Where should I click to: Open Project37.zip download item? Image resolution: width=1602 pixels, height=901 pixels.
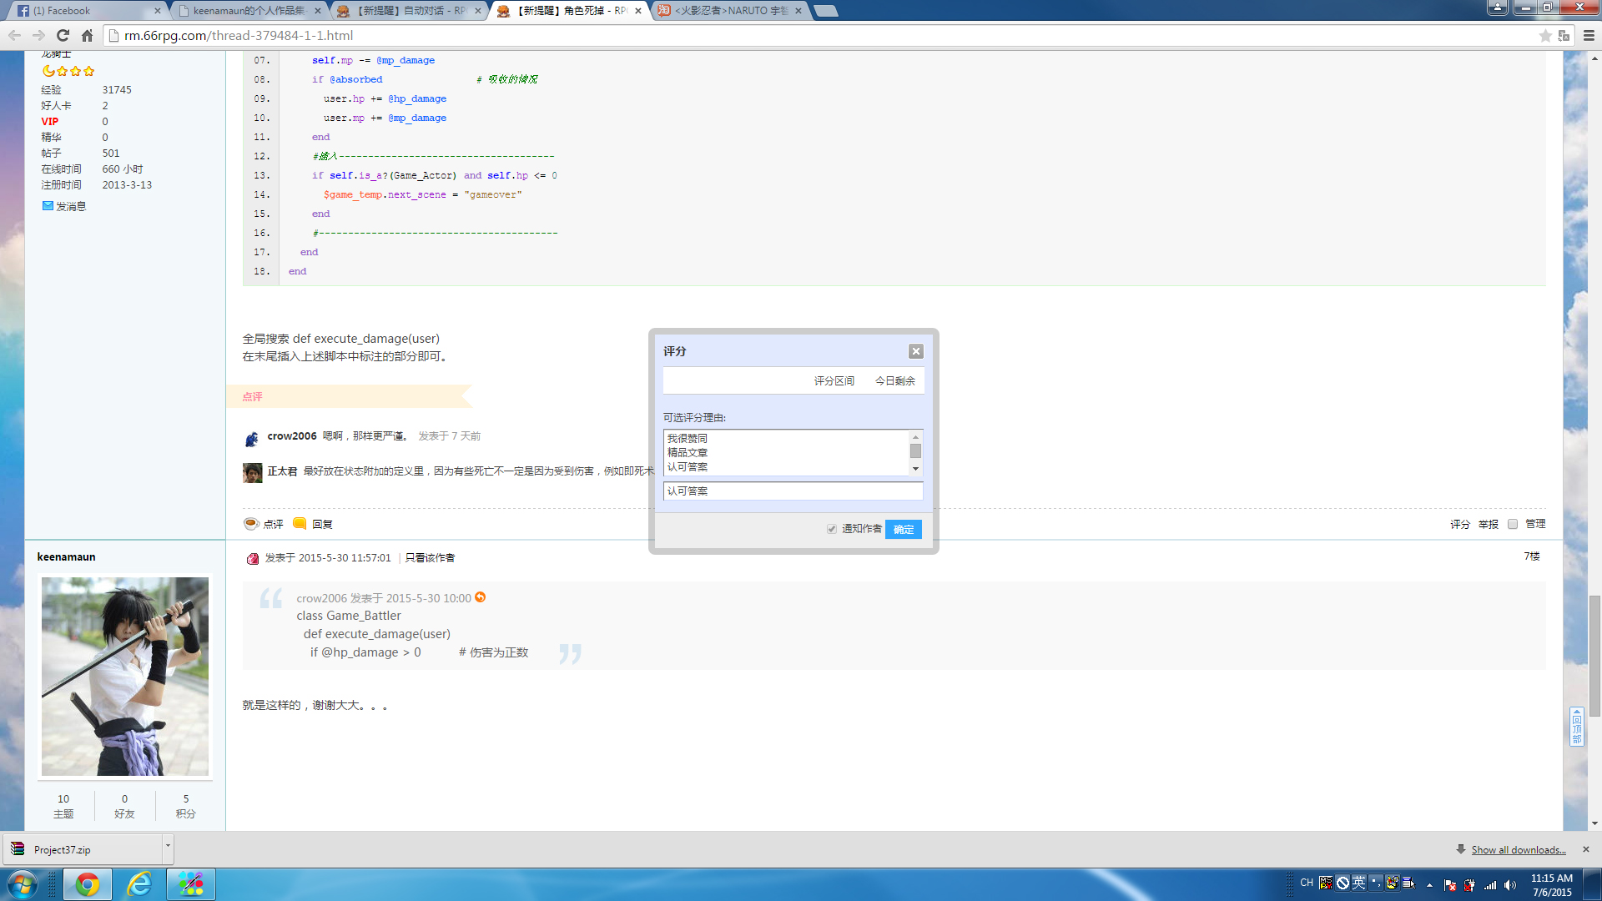tap(82, 849)
